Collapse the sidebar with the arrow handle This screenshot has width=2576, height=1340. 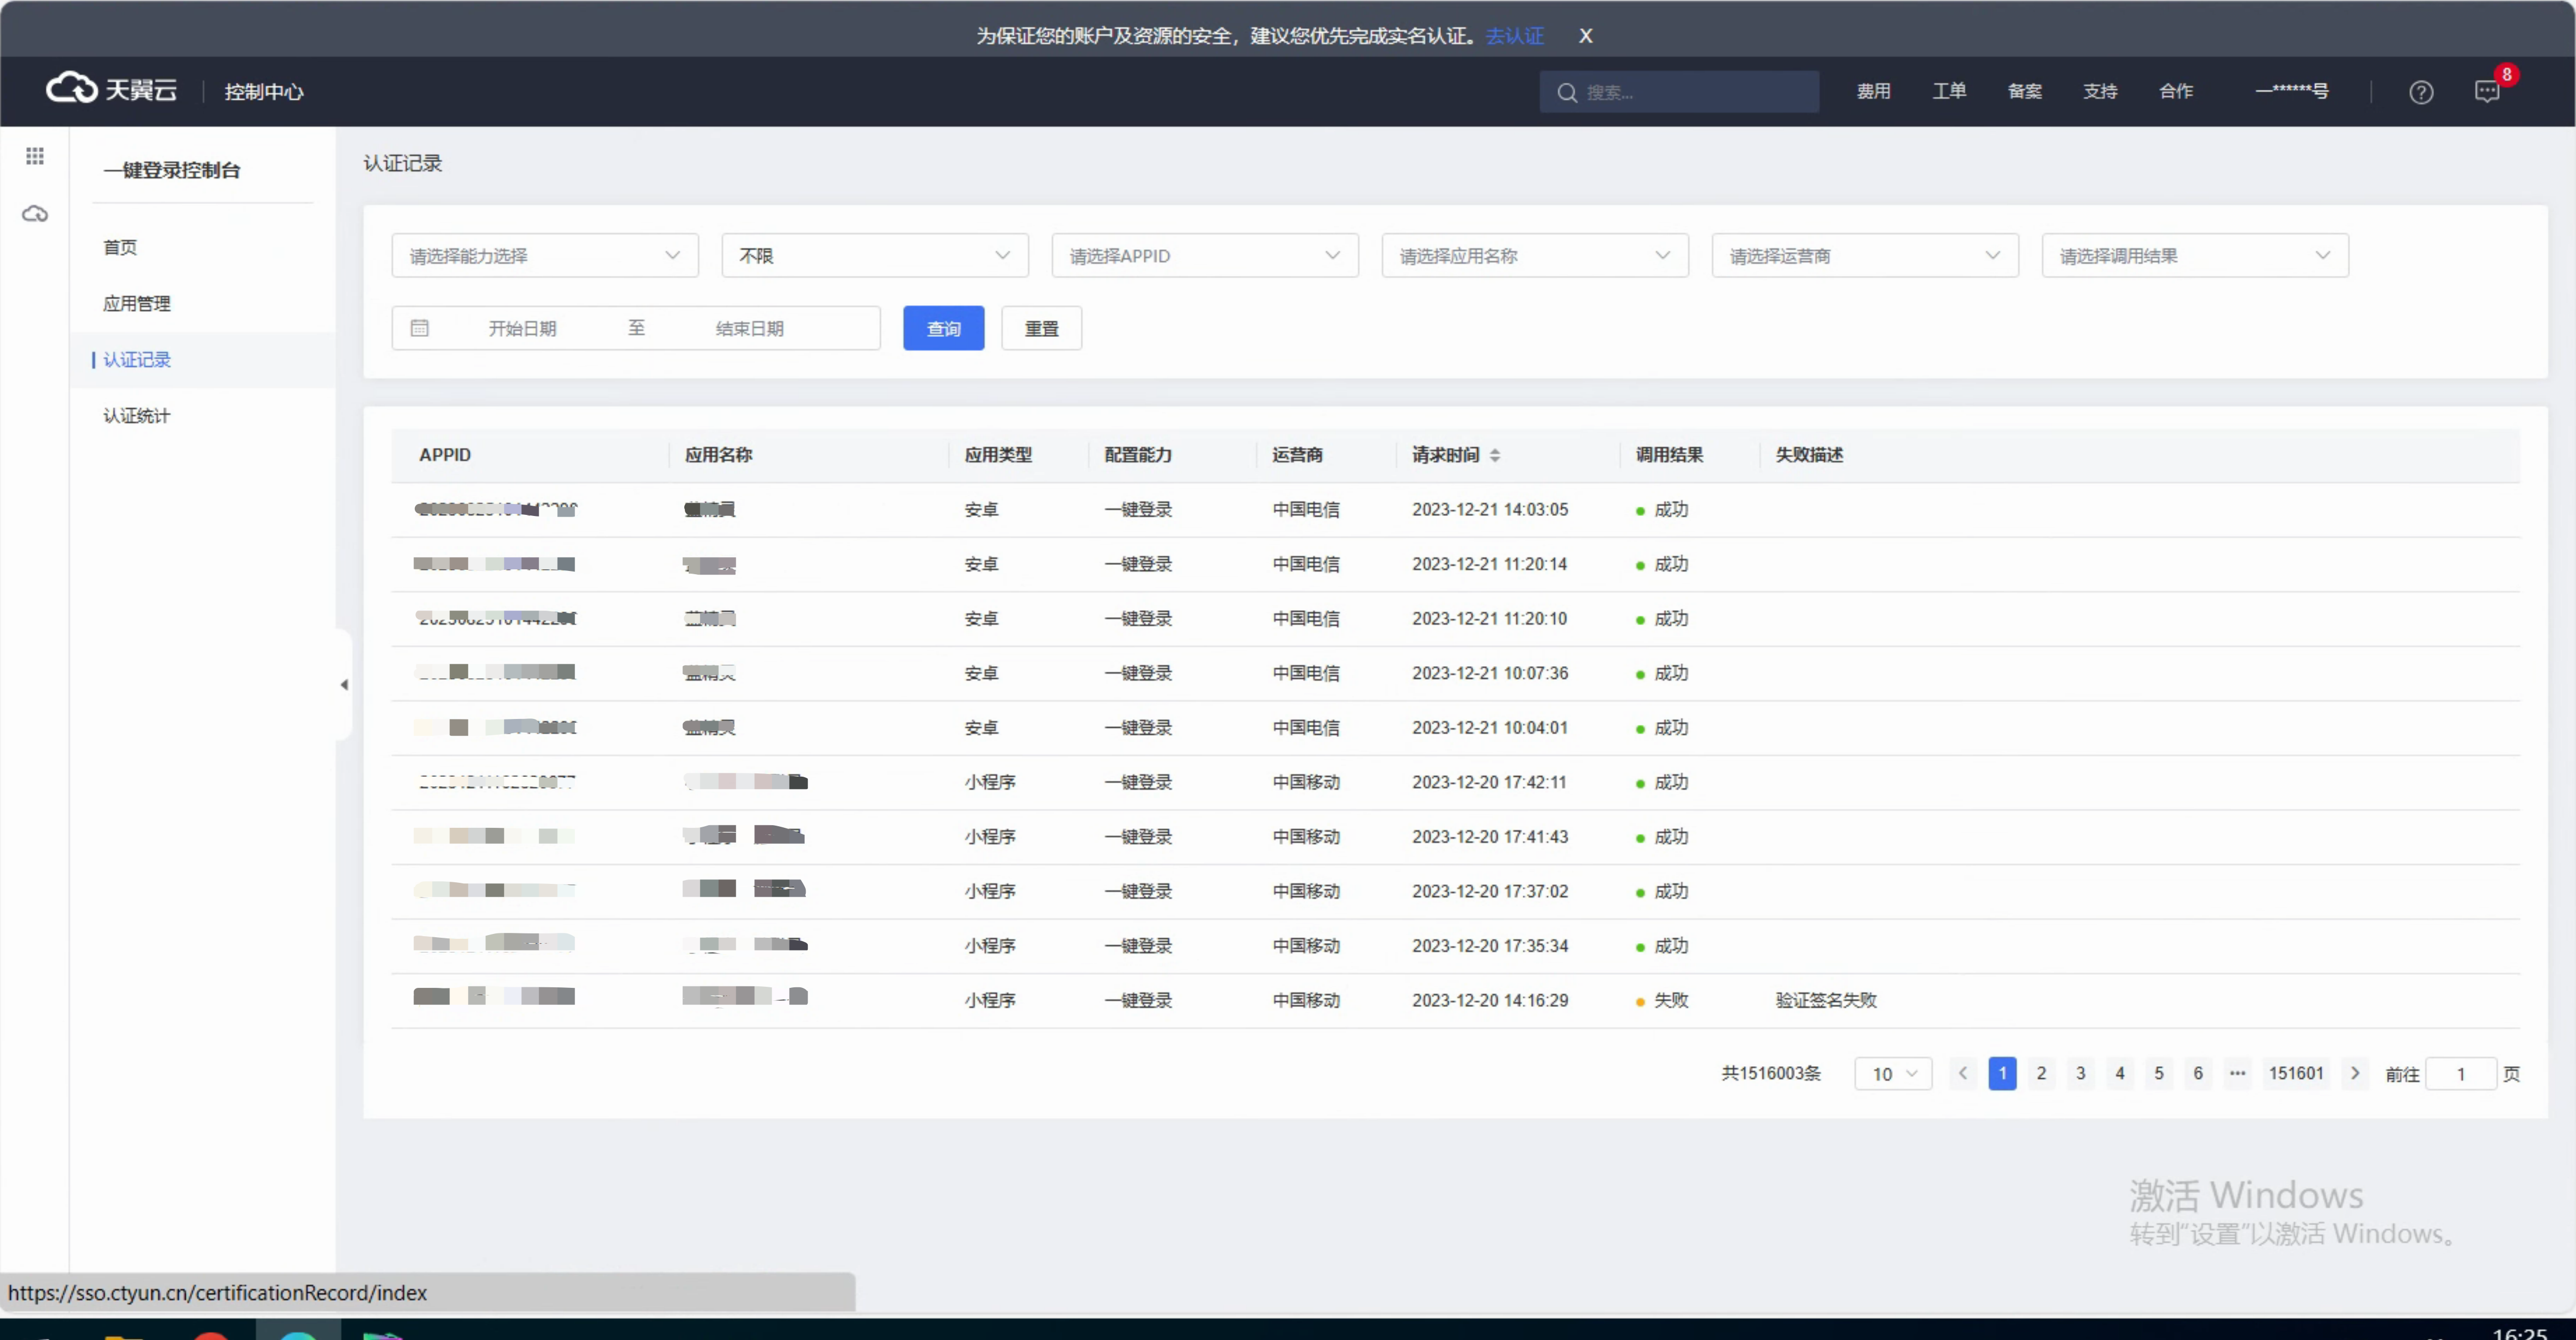click(x=344, y=685)
